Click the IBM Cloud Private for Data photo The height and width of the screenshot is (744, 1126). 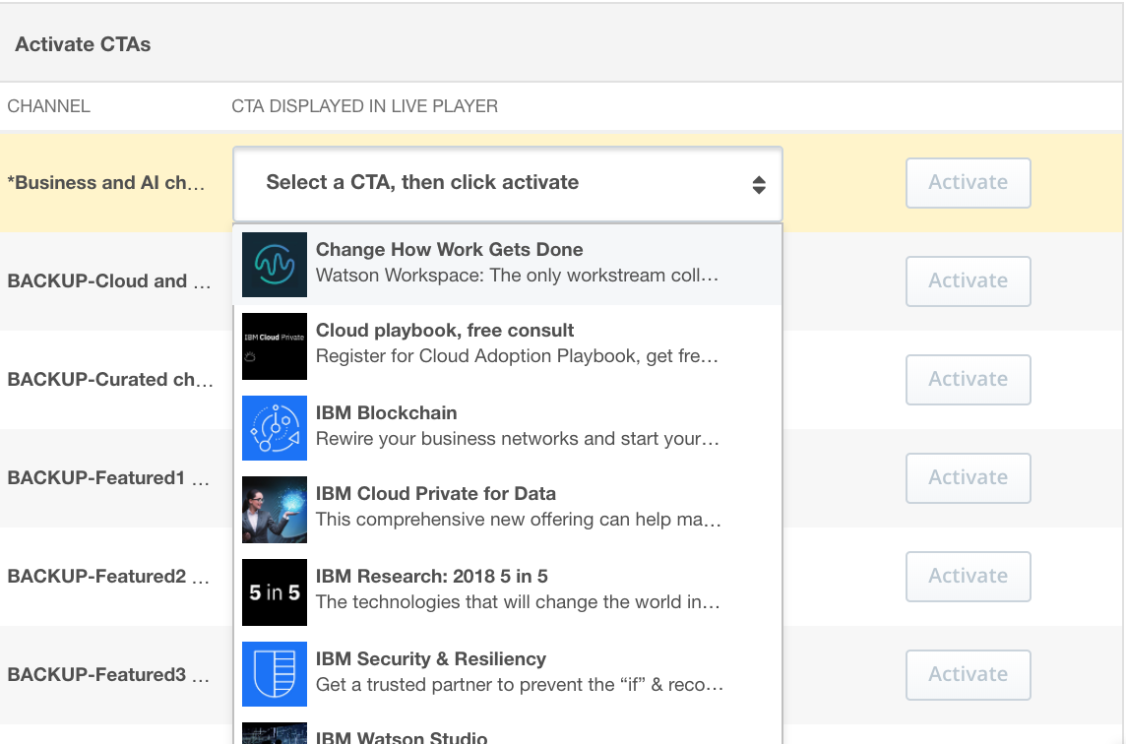click(x=275, y=510)
